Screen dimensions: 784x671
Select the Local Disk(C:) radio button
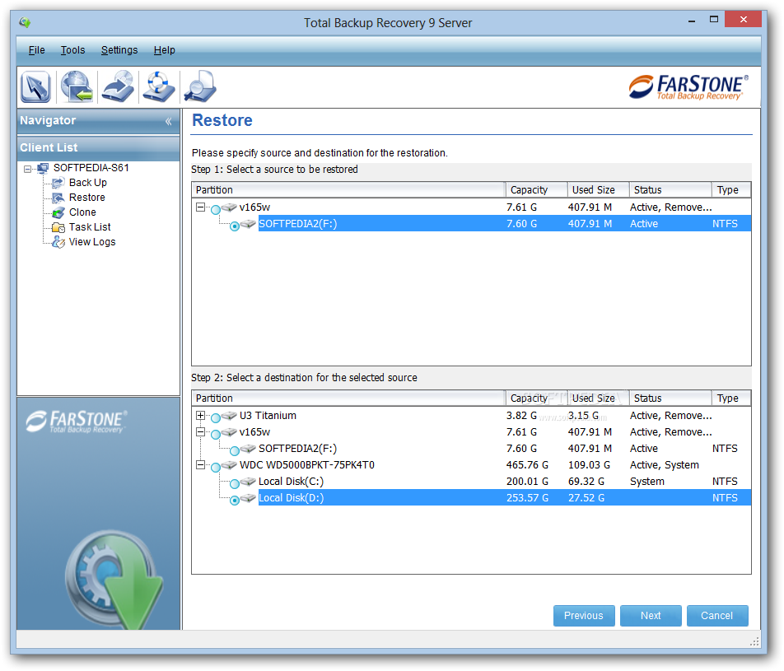[235, 484]
